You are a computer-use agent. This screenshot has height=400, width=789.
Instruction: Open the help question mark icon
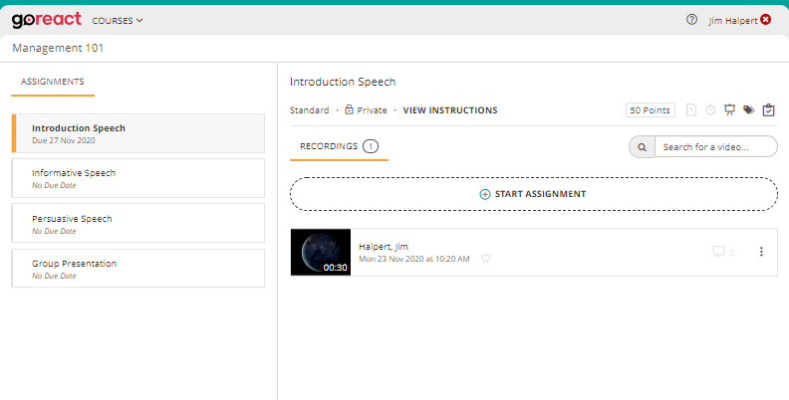point(692,20)
